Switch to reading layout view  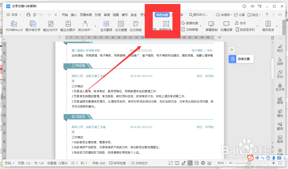point(177,163)
